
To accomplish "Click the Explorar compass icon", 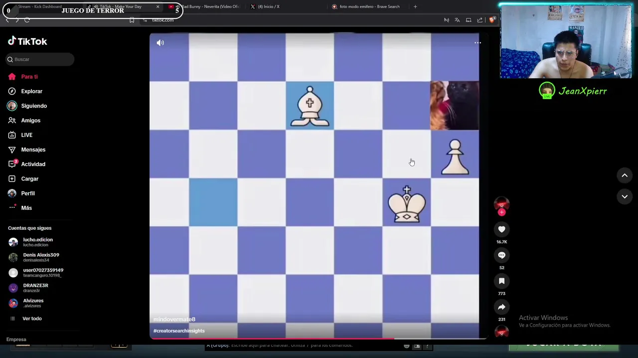I will click(12, 91).
